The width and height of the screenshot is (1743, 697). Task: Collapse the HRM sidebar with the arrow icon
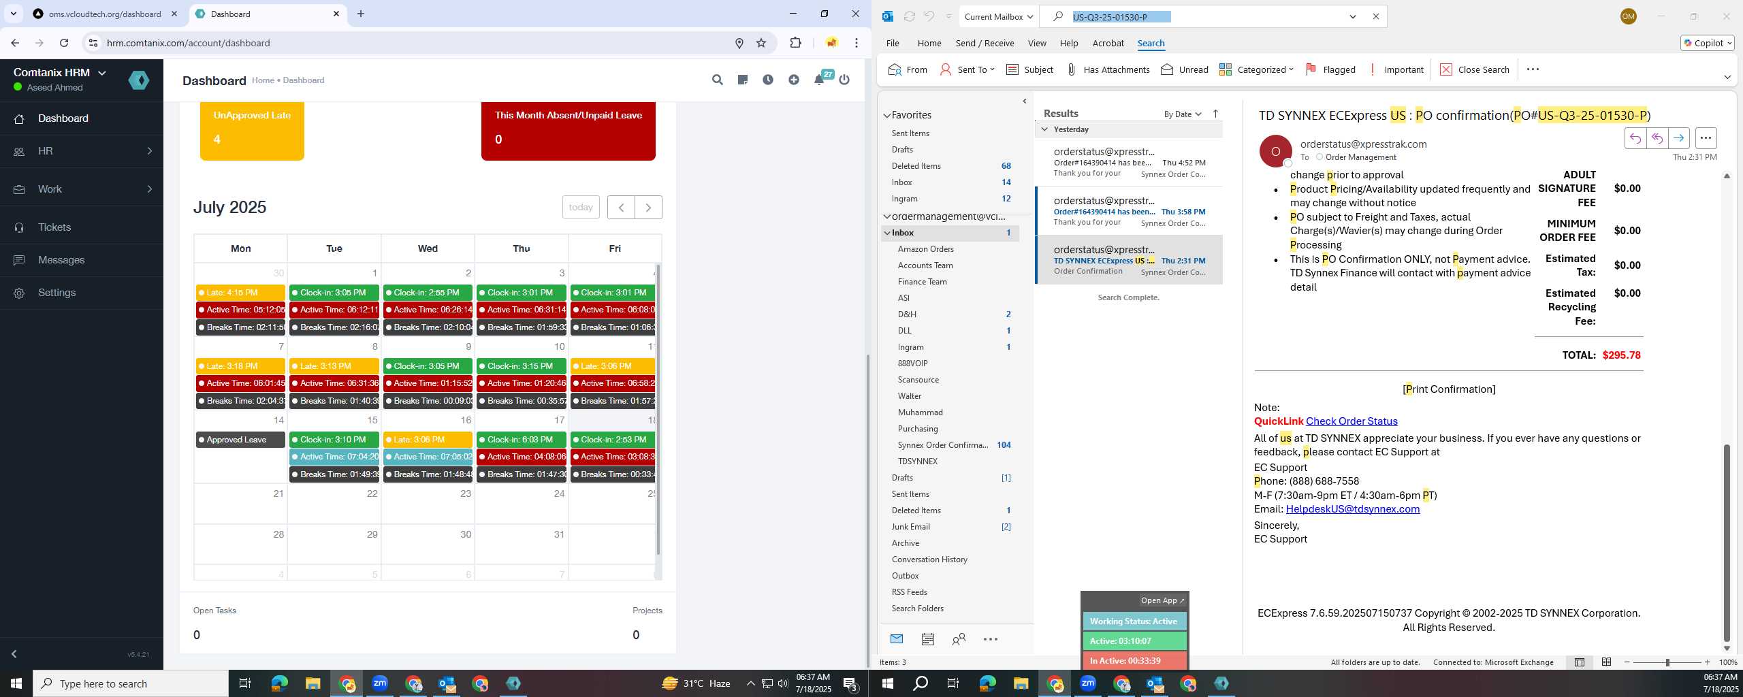click(14, 654)
